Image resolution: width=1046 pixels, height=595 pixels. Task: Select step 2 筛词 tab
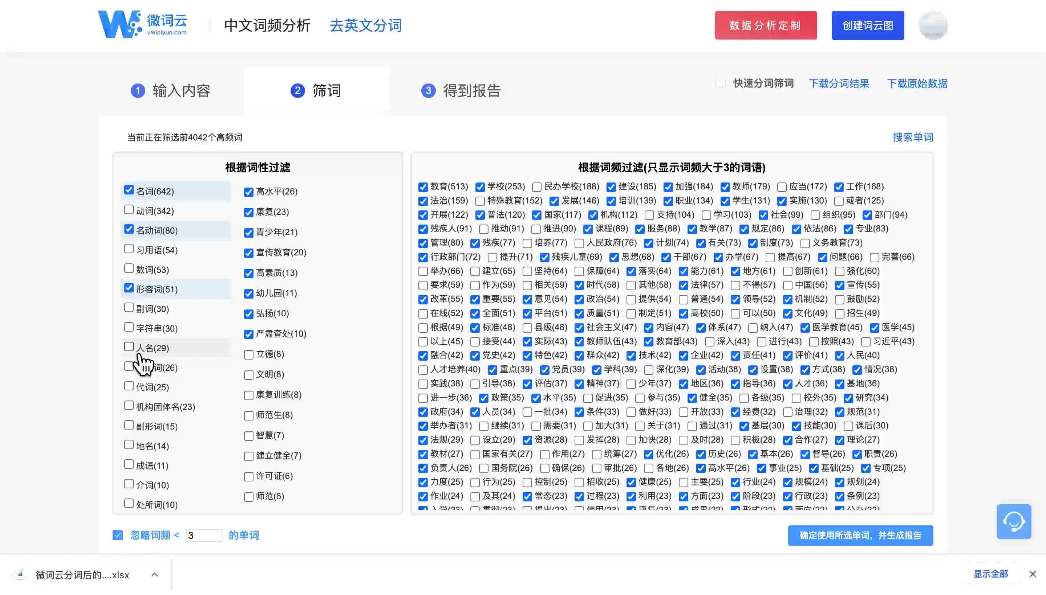[316, 90]
